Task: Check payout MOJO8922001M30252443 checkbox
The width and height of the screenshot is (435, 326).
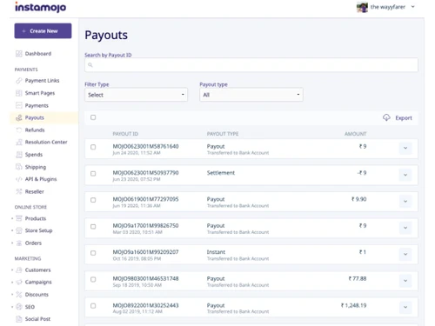Action: click(x=93, y=306)
